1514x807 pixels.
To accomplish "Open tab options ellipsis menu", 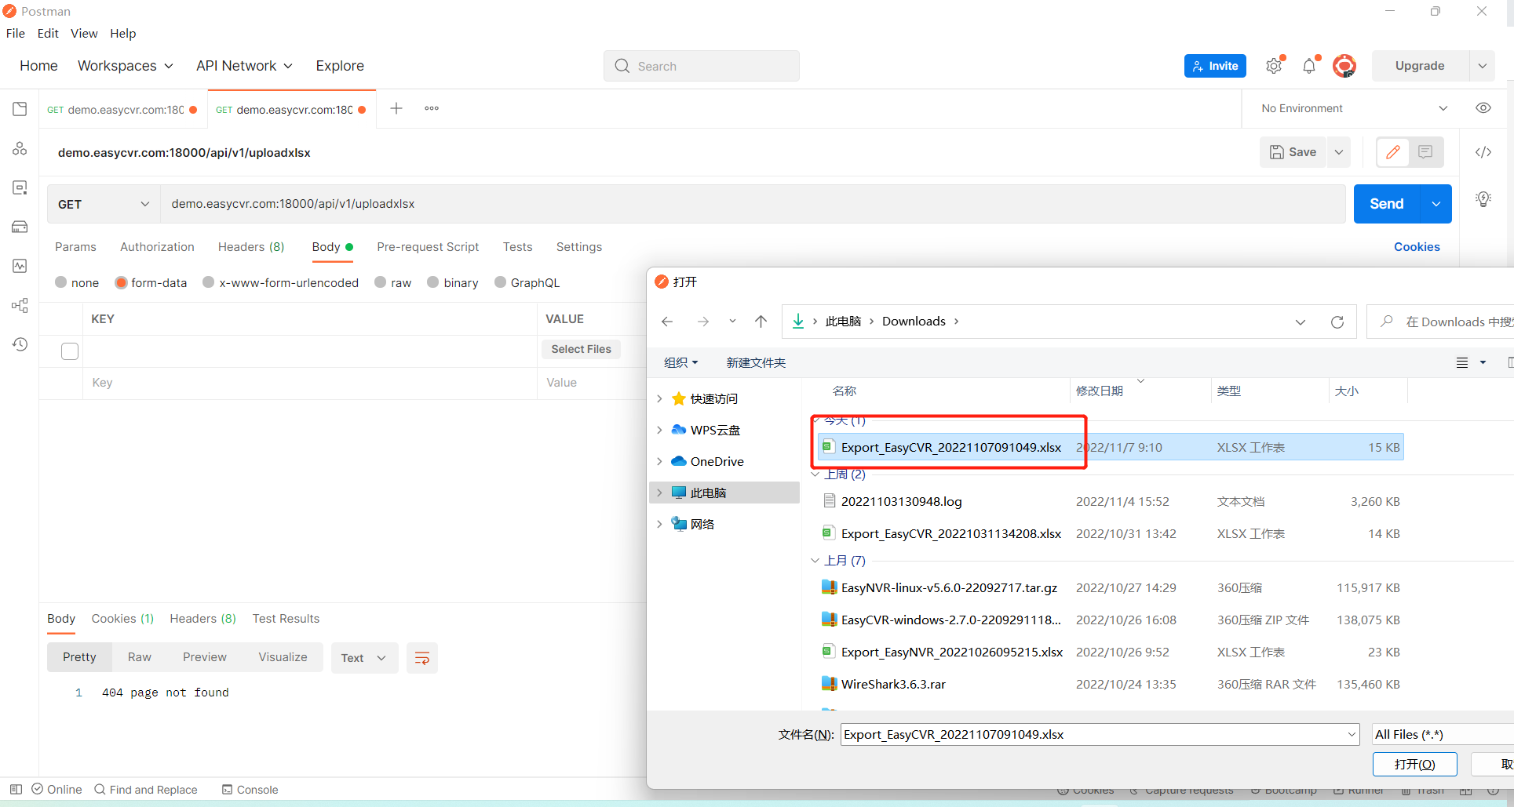I will (432, 108).
